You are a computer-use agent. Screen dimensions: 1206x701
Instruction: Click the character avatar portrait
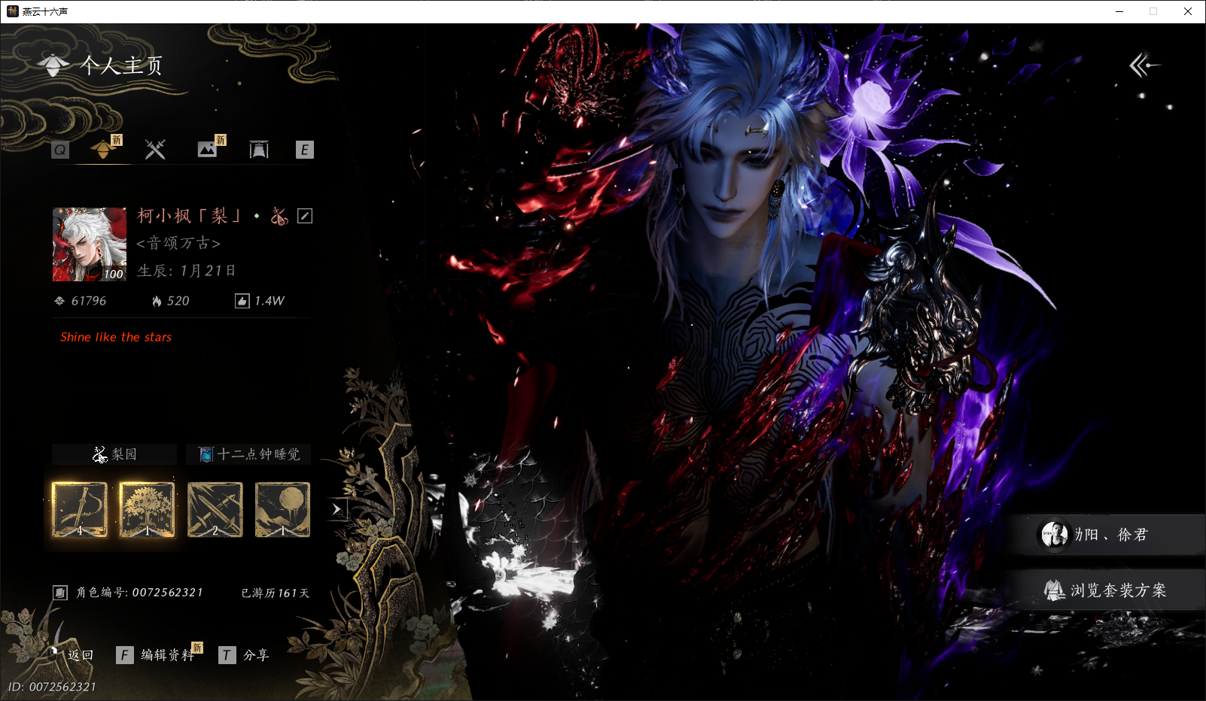coord(90,244)
